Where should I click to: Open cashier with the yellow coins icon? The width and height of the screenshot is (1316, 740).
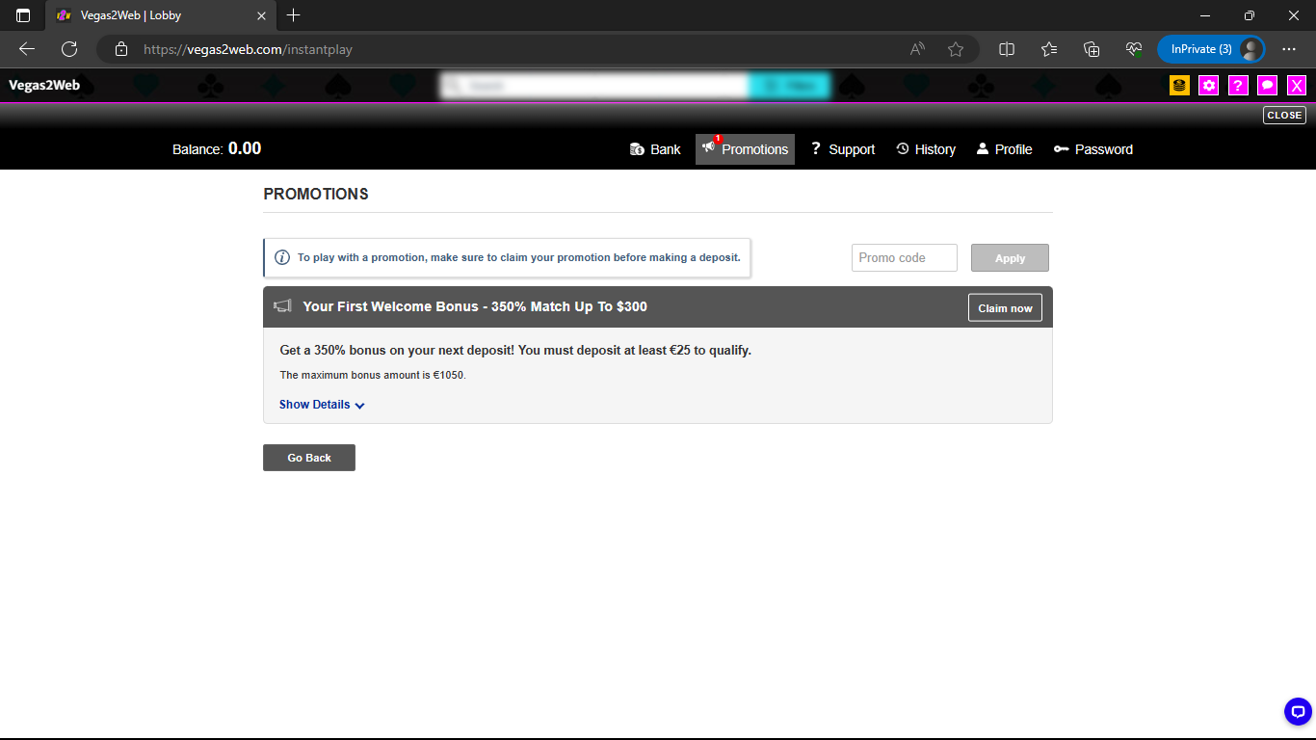pyautogui.click(x=1178, y=85)
